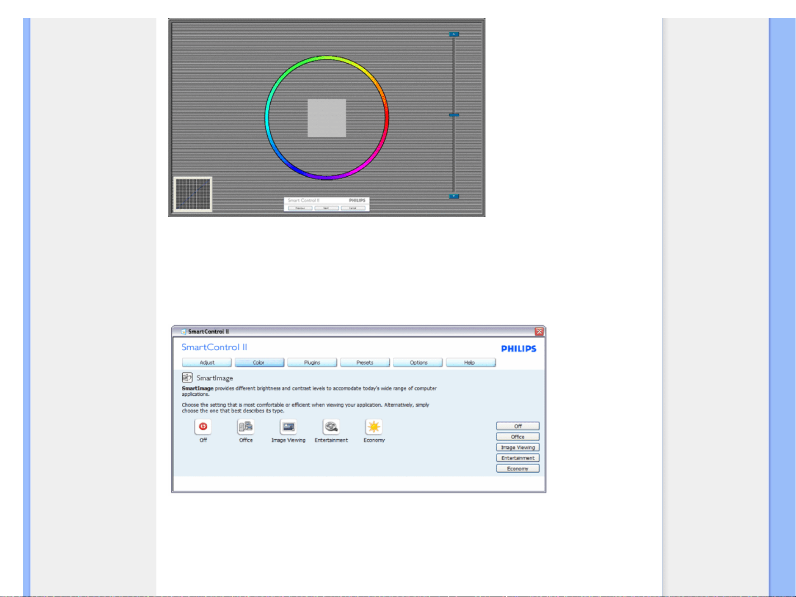Choose the Economy sun icon
The height and width of the screenshot is (597, 796).
tap(374, 426)
